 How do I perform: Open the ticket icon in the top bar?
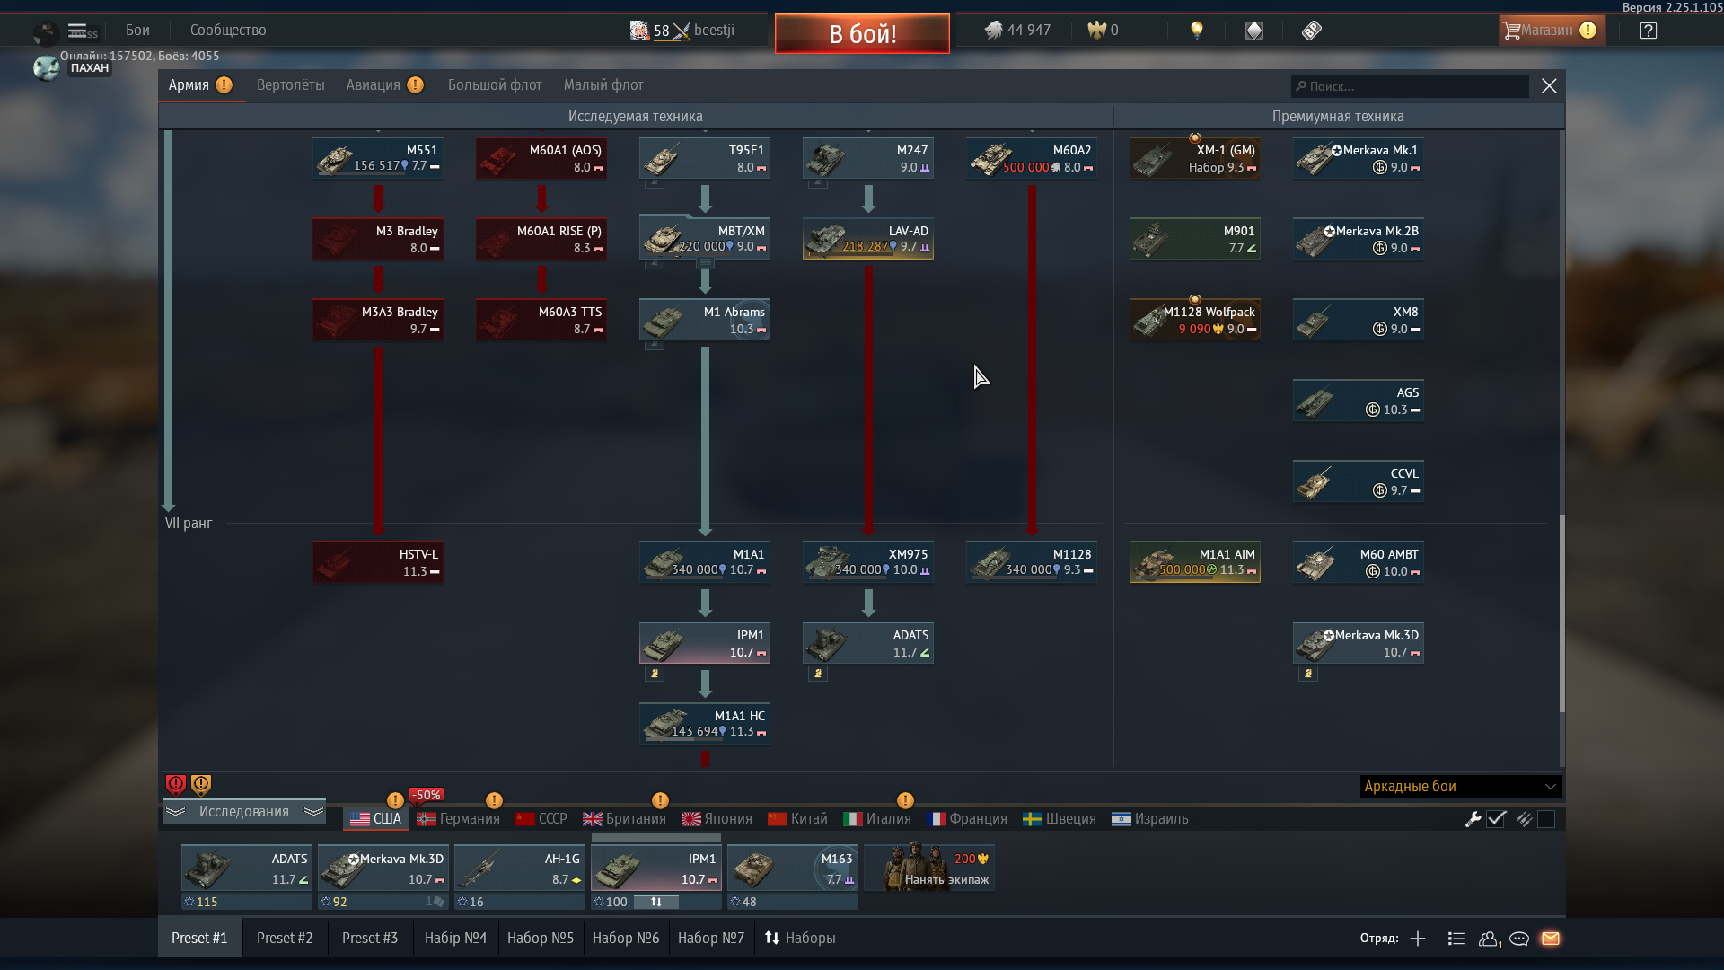pyautogui.click(x=1312, y=31)
